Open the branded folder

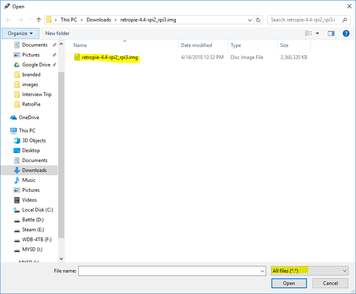click(x=31, y=75)
